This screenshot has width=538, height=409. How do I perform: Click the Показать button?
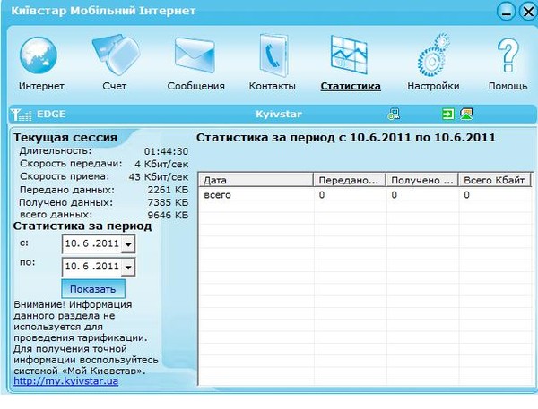93,289
